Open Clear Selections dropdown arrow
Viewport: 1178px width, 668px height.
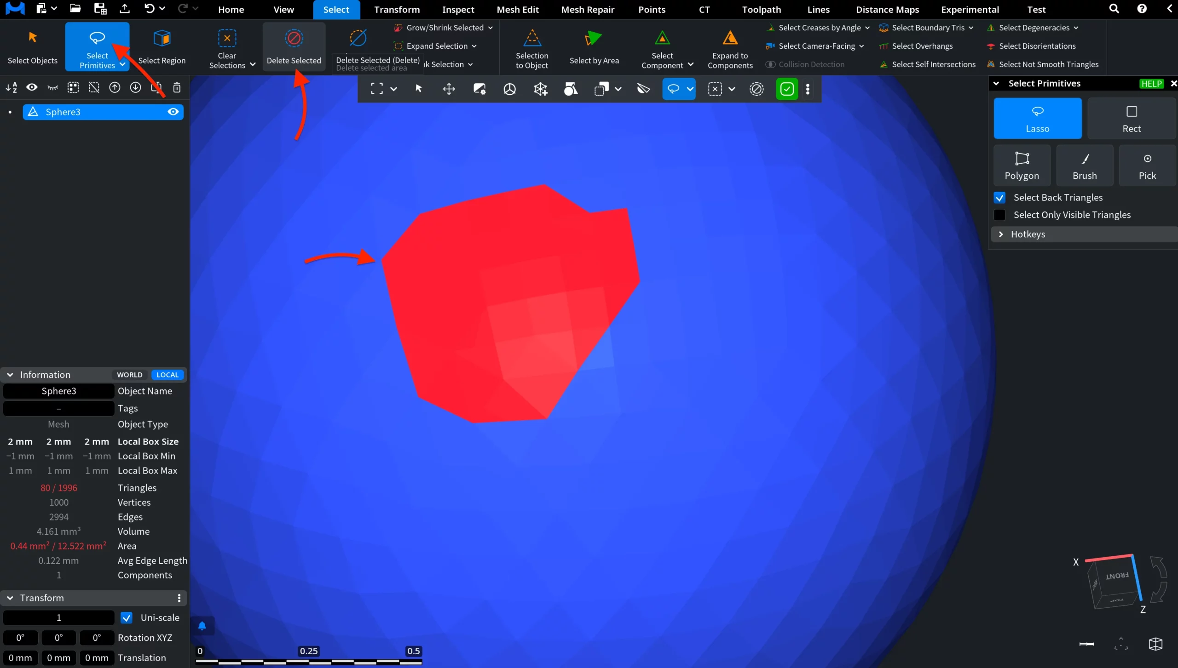tap(253, 65)
